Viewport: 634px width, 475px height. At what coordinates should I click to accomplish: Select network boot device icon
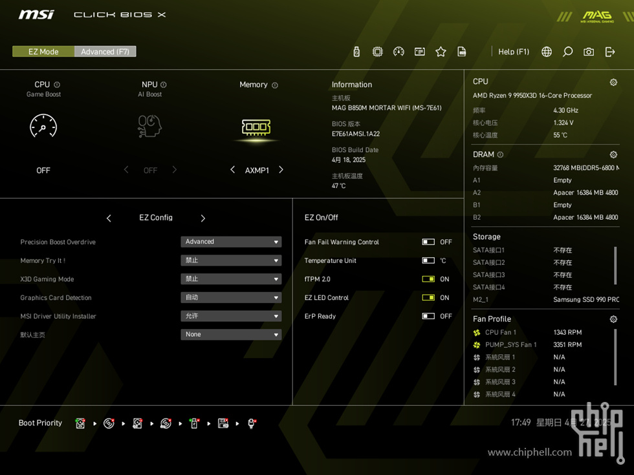click(x=252, y=423)
